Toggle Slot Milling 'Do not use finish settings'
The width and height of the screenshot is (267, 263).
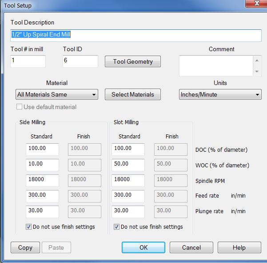tap(117, 227)
